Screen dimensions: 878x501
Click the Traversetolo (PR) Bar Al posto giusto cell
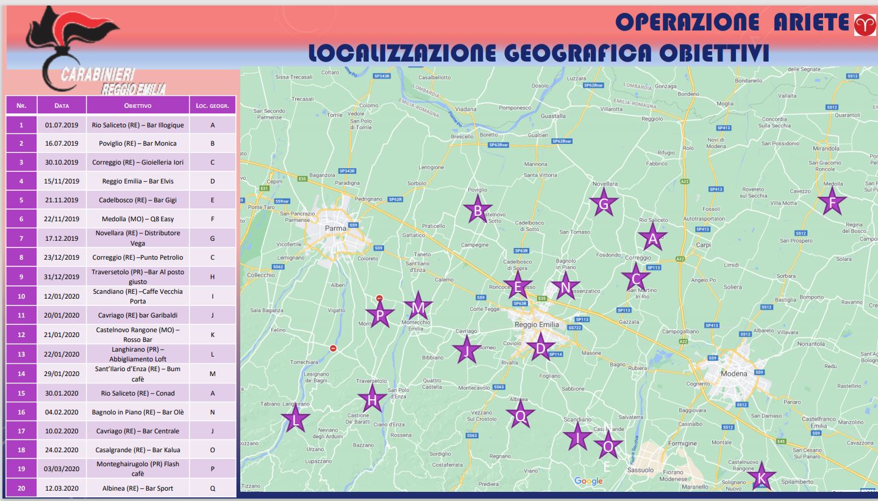(x=138, y=277)
